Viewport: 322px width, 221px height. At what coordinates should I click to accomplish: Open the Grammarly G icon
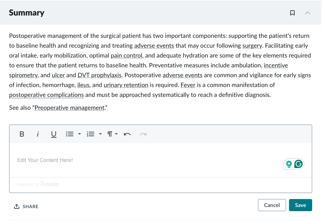299,164
